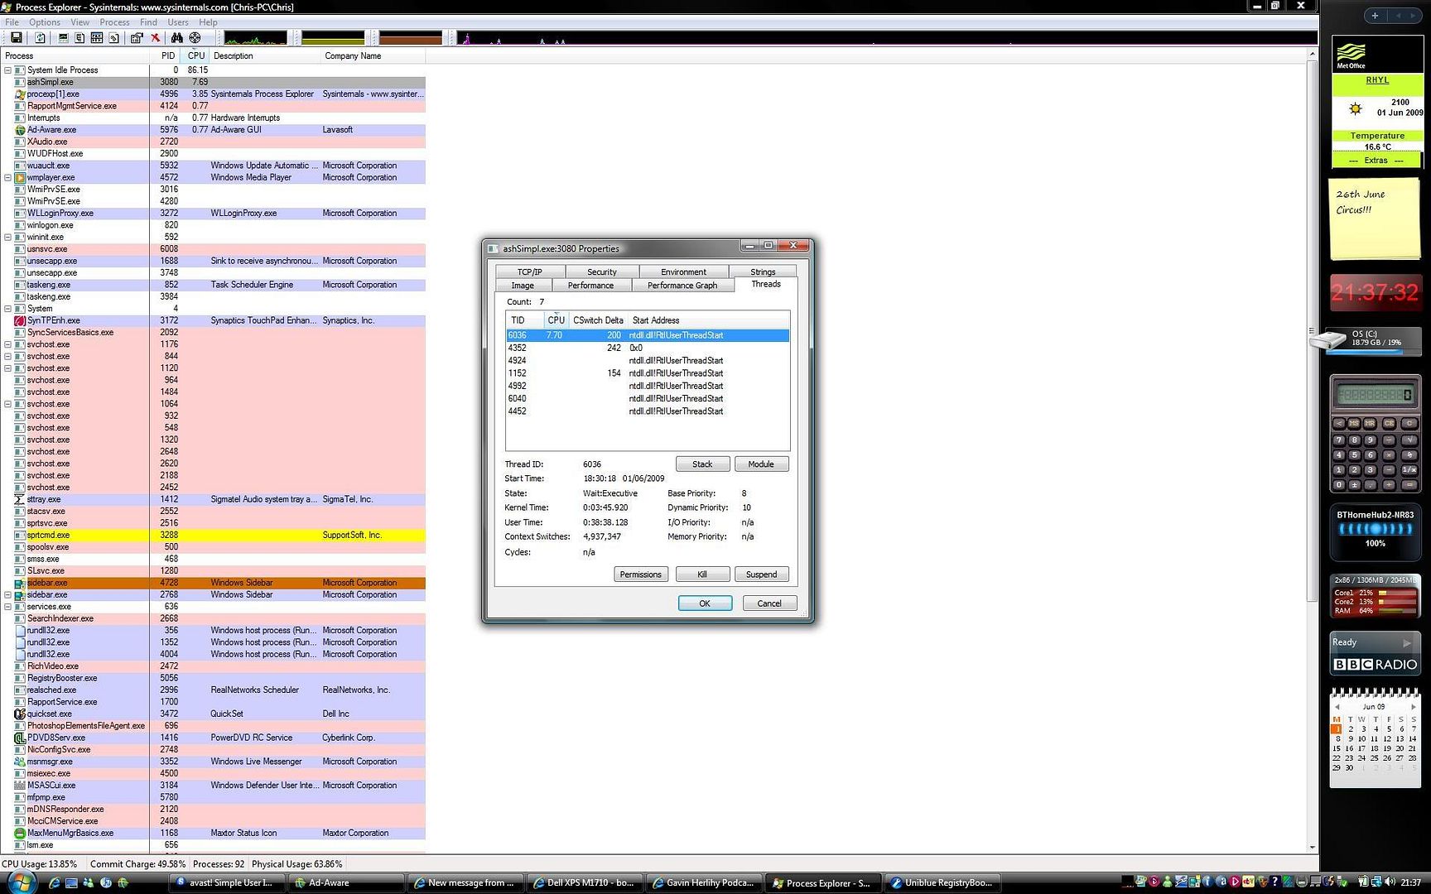
Task: Open Ad-Aware from the taskbar
Action: point(344,883)
